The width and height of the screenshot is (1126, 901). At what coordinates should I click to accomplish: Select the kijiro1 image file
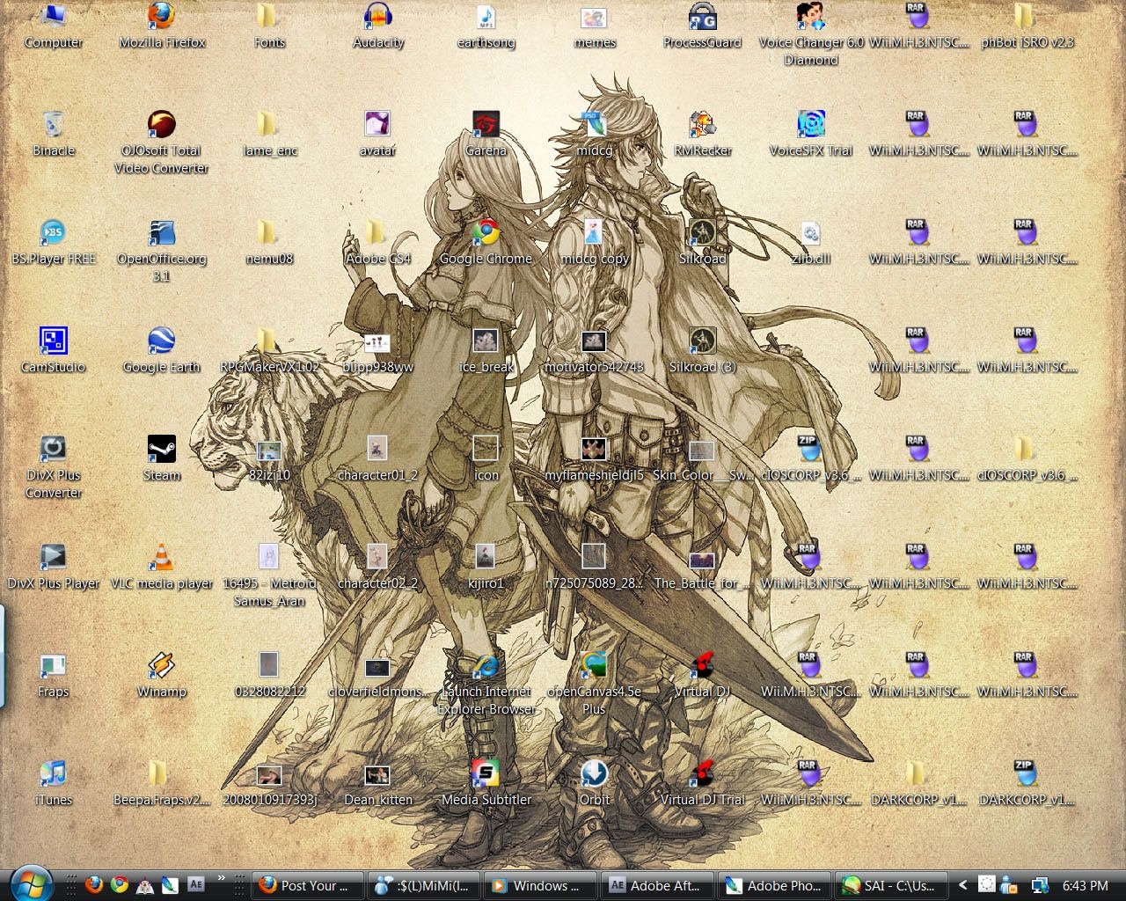(x=486, y=567)
